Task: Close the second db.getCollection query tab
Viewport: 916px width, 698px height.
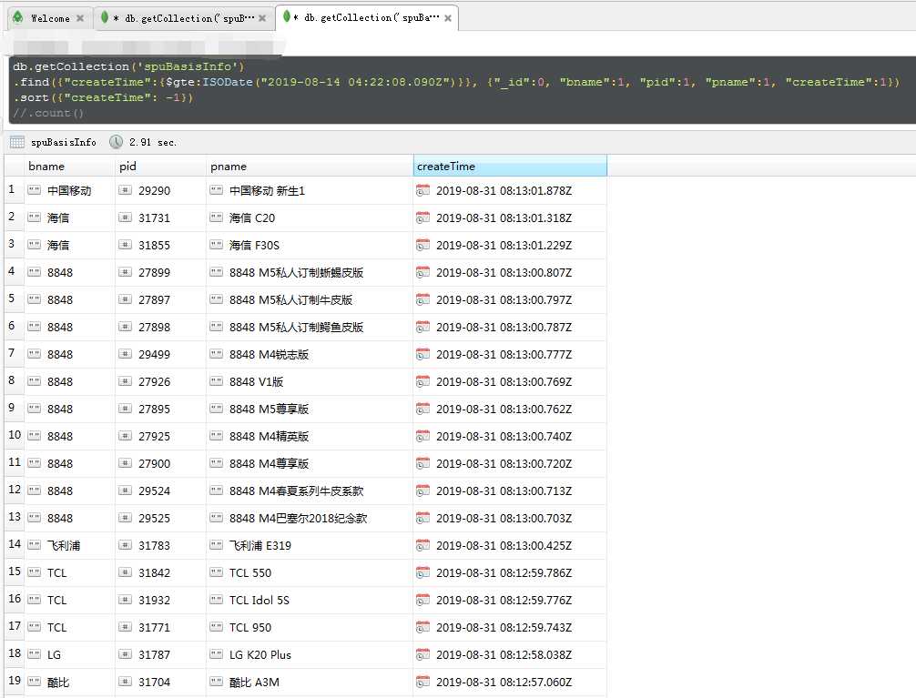Action: [x=262, y=18]
